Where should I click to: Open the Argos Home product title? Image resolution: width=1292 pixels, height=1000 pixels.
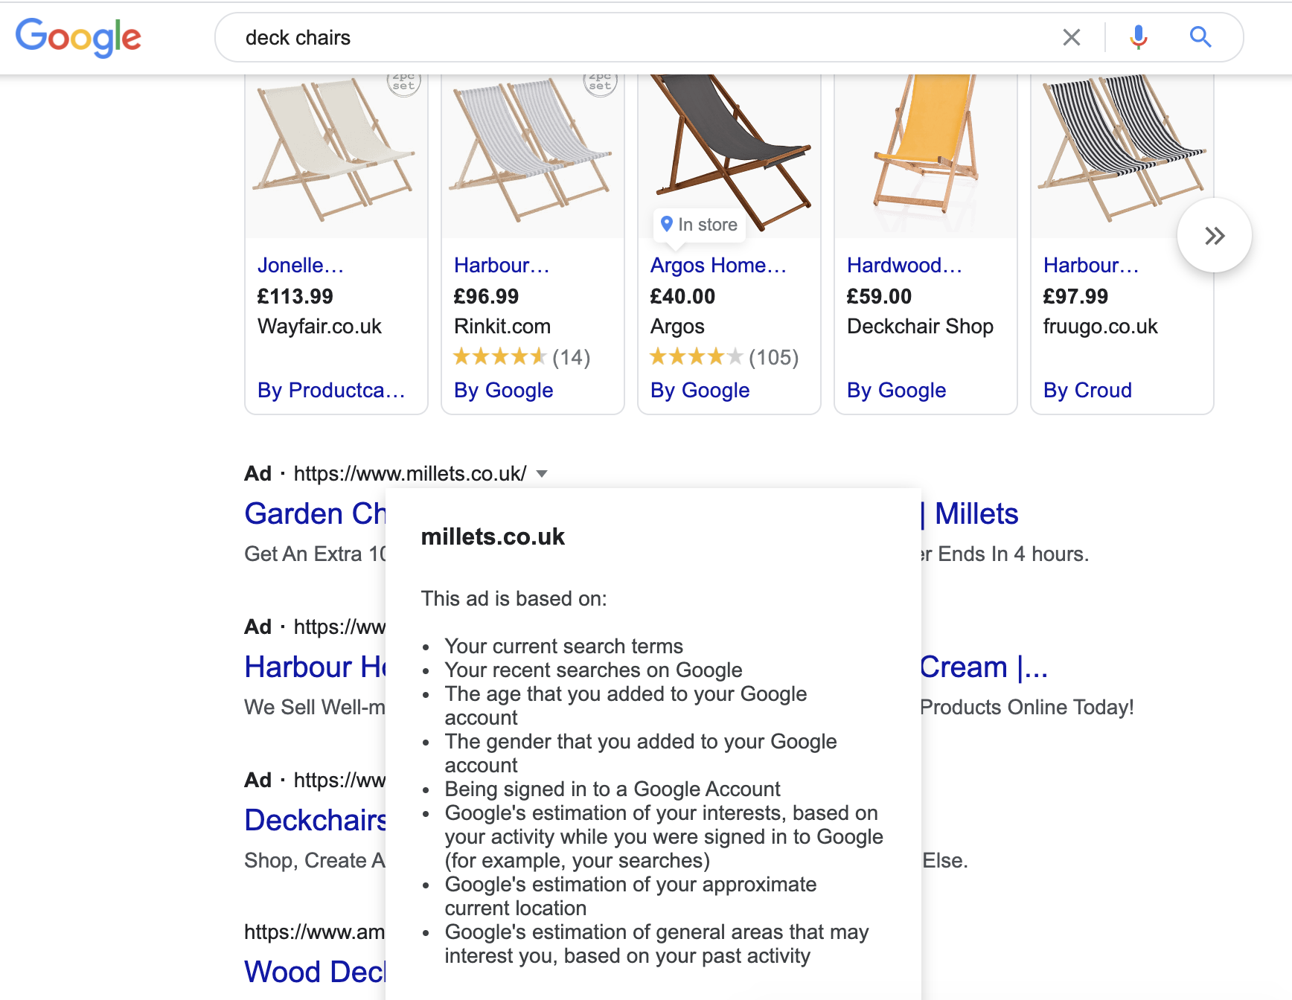(x=717, y=266)
